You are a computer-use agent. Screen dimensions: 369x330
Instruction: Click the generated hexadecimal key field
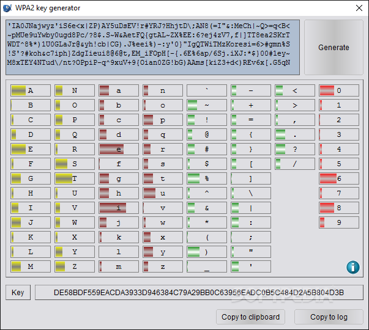199,292
